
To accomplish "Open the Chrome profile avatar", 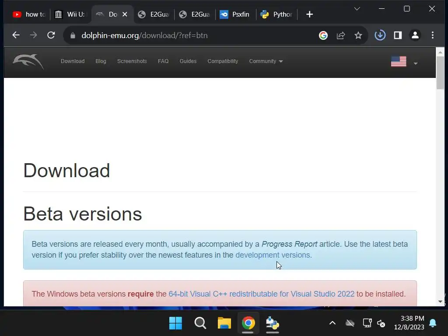I will pos(415,35).
